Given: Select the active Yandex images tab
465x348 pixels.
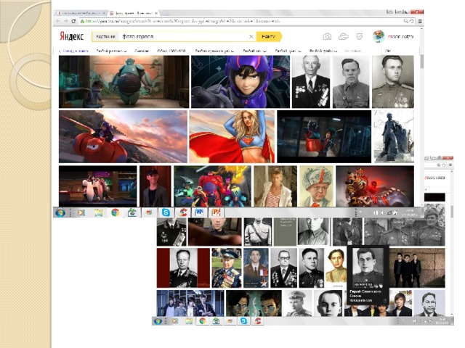Looking at the screenshot, I should click(134, 13).
